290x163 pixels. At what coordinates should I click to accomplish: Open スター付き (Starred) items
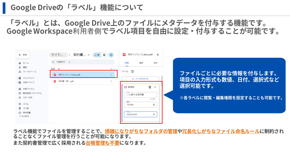point(27,97)
